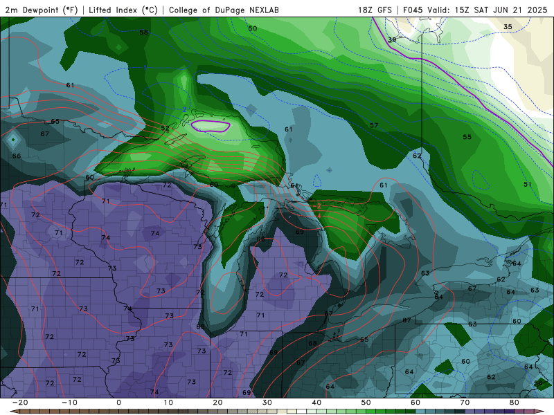
Task: Click the 55 dewpoint value on the map
Action: coord(467,137)
